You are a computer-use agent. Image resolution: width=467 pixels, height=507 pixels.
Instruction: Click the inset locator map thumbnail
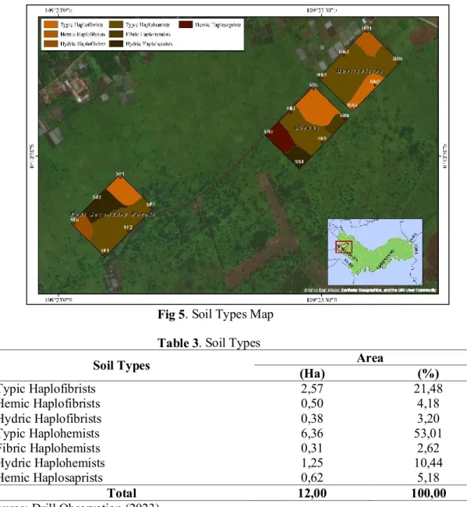click(375, 252)
